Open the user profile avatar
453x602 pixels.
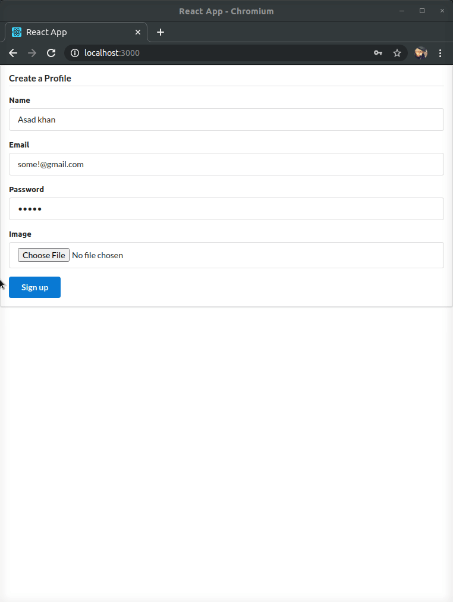pyautogui.click(x=421, y=53)
